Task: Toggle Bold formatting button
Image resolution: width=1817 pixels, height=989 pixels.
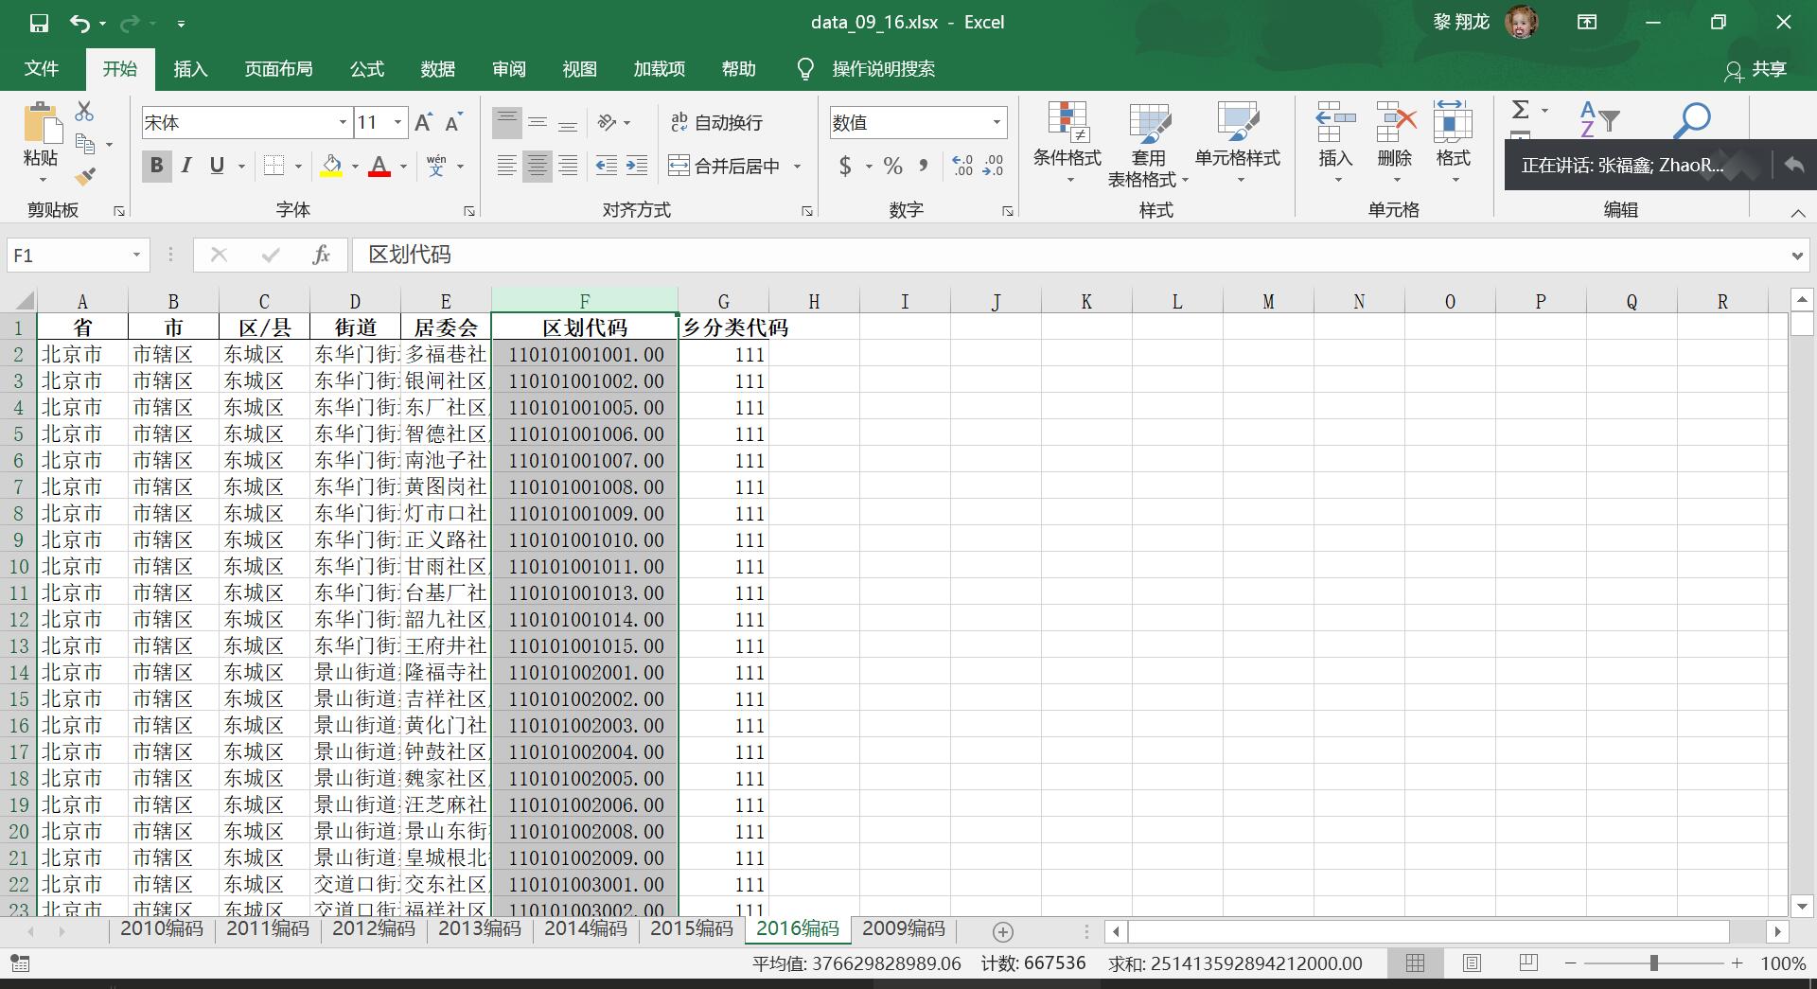Action: pos(157,167)
